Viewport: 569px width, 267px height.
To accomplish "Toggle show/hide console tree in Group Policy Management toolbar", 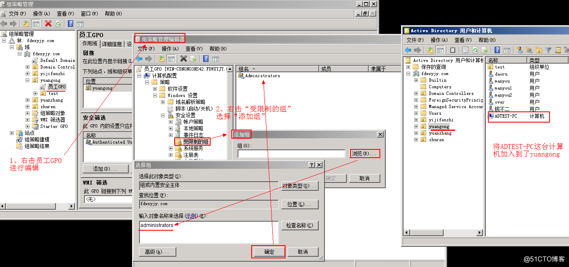I will [36, 24].
